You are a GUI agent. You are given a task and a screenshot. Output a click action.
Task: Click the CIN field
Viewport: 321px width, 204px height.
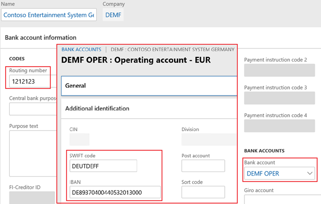80,139
